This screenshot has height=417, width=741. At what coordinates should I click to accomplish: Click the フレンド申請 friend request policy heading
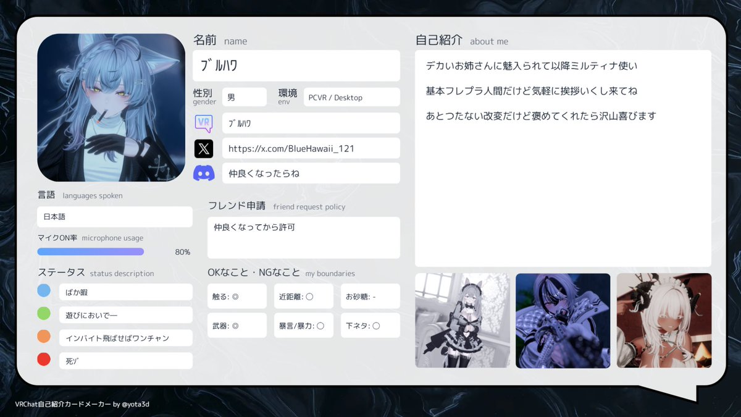pyautogui.click(x=277, y=206)
